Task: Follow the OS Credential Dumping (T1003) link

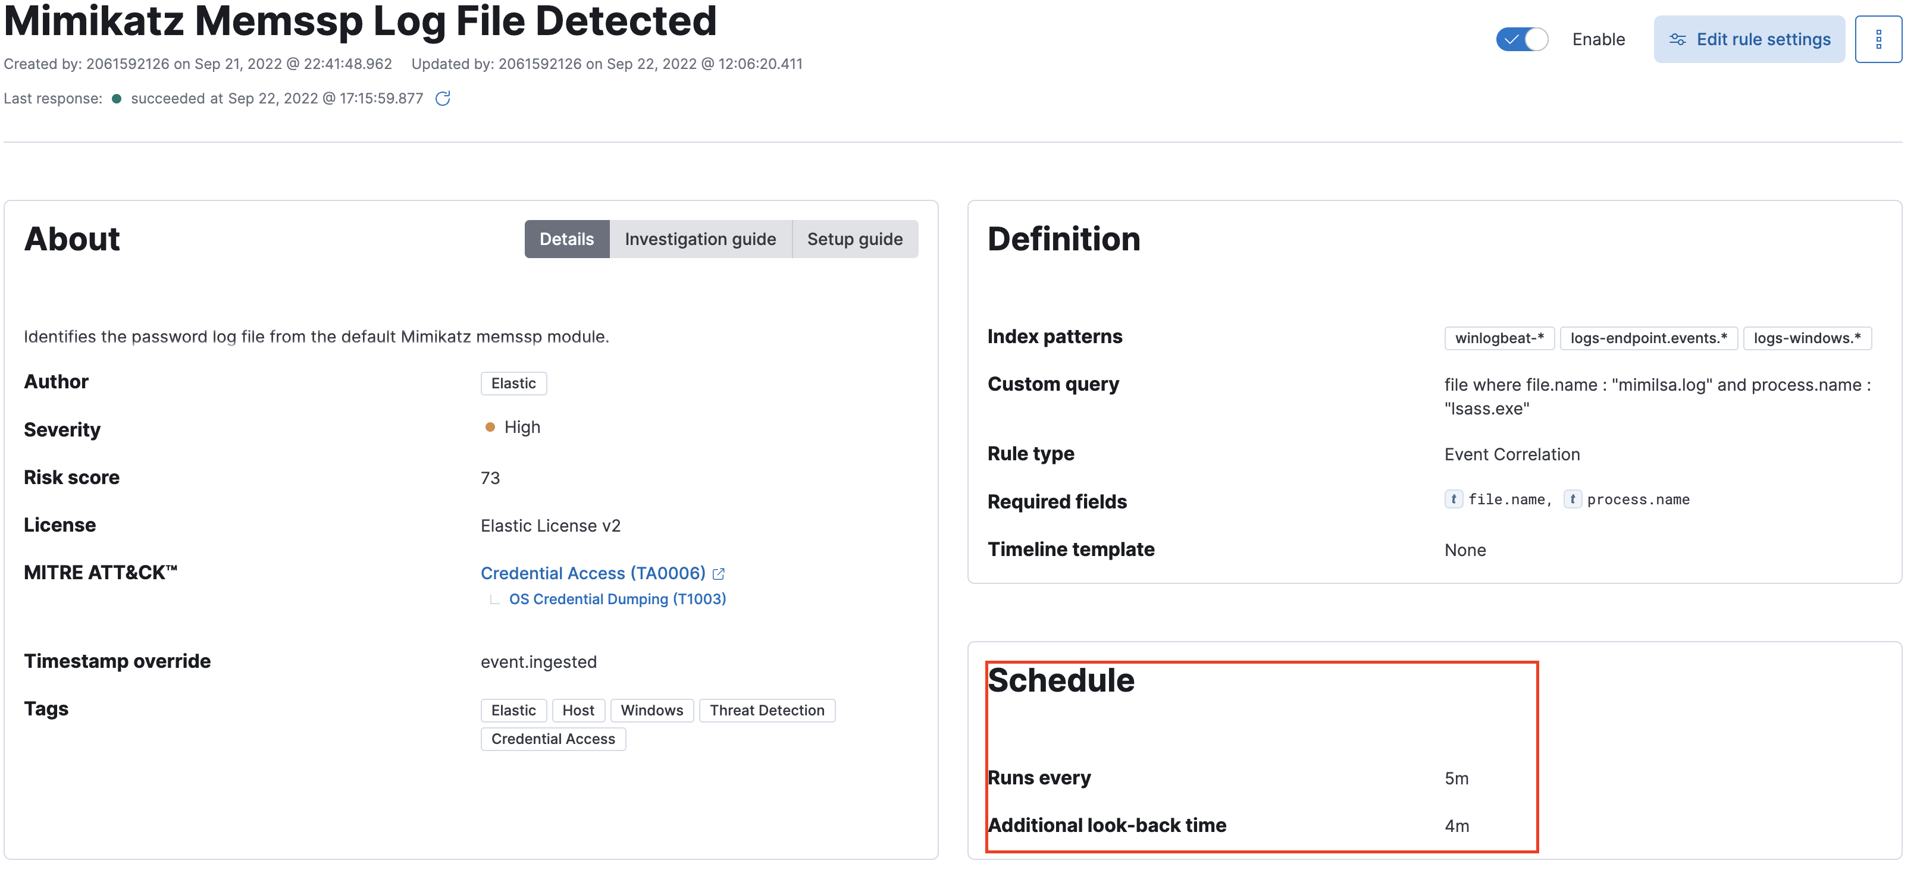Action: (x=618, y=599)
